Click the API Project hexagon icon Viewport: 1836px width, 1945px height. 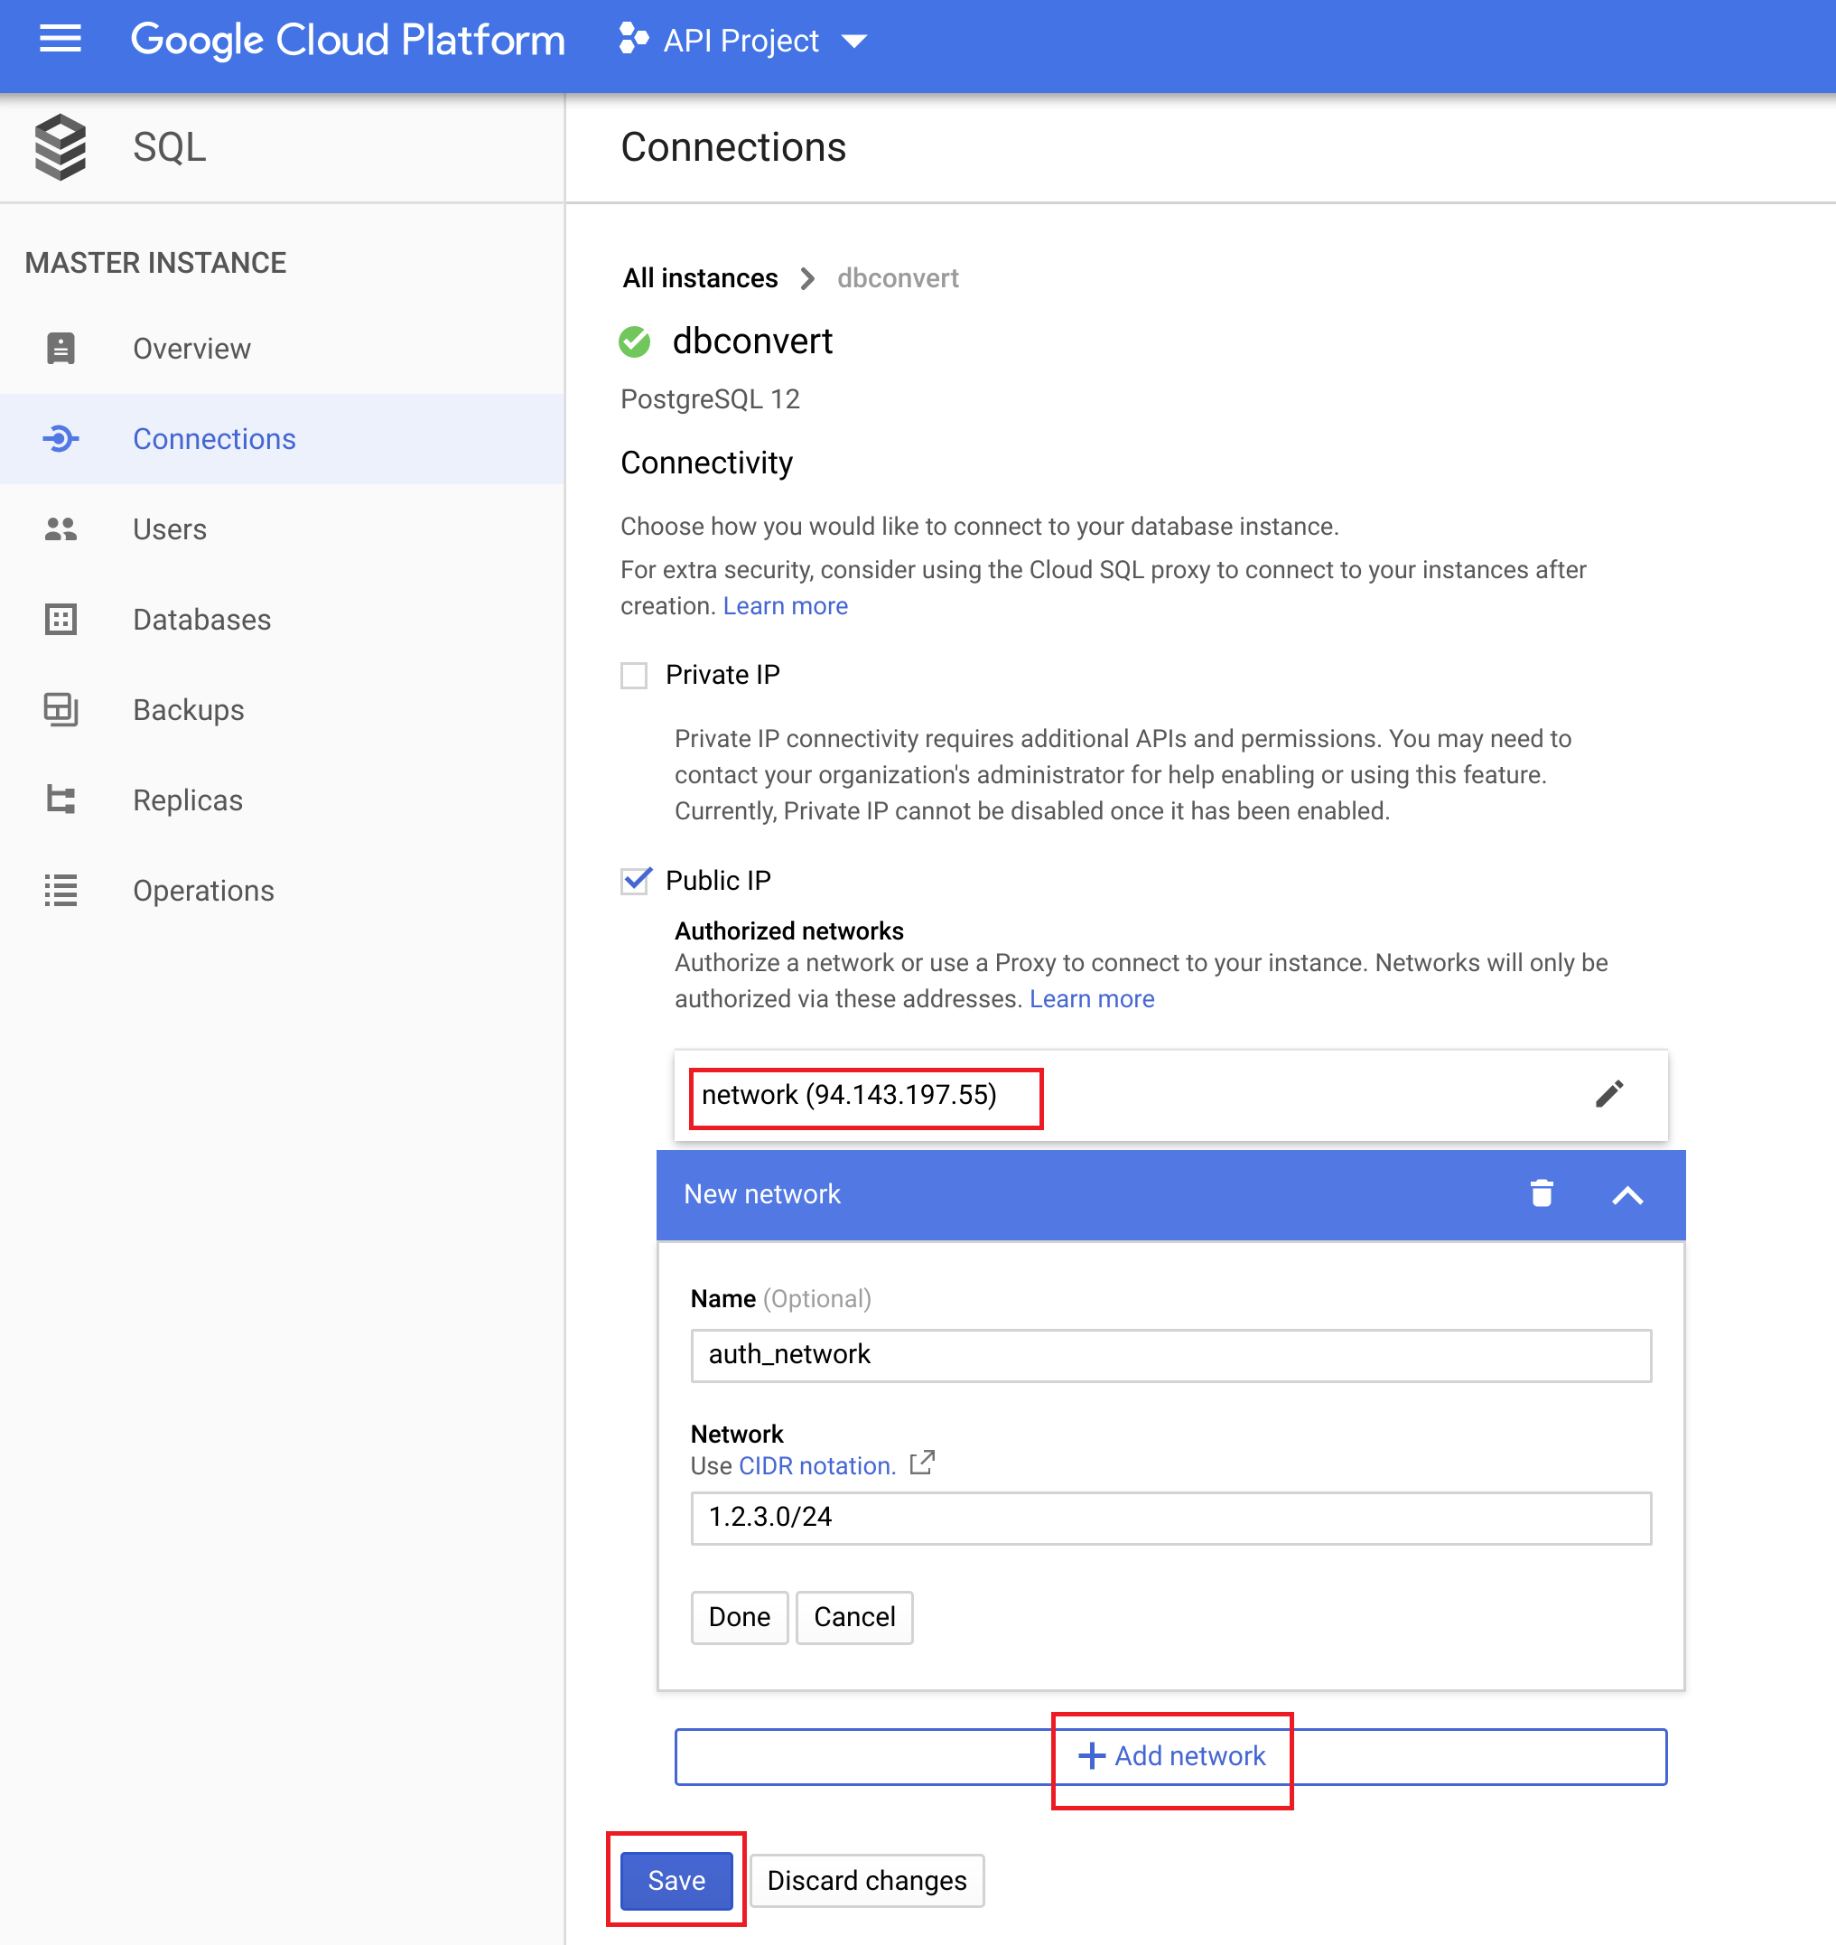pyautogui.click(x=634, y=40)
